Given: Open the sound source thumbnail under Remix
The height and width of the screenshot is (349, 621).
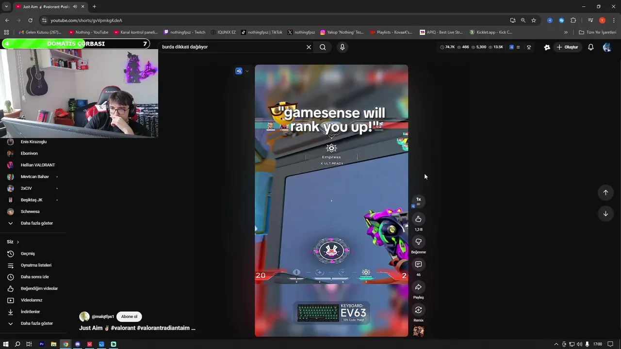Looking at the screenshot, I should pos(418,331).
